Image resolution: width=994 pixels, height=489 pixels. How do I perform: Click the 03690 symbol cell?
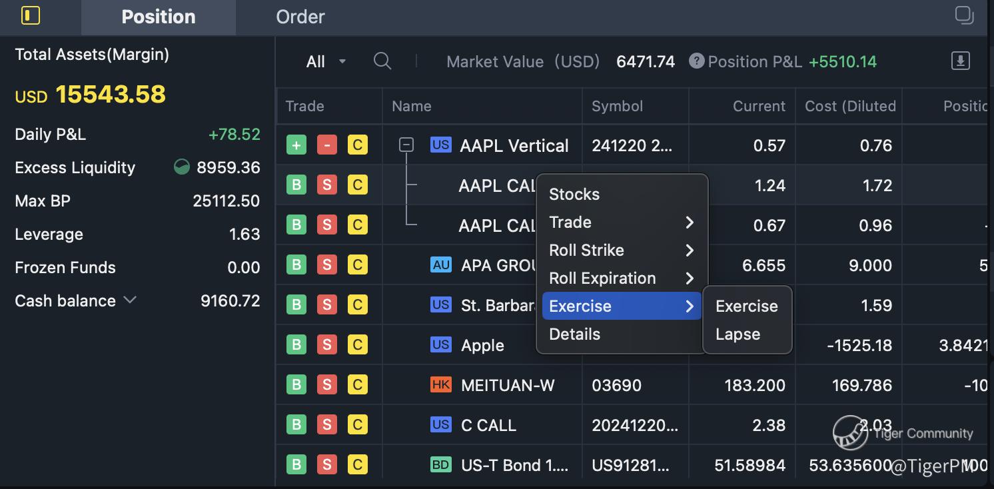click(616, 385)
